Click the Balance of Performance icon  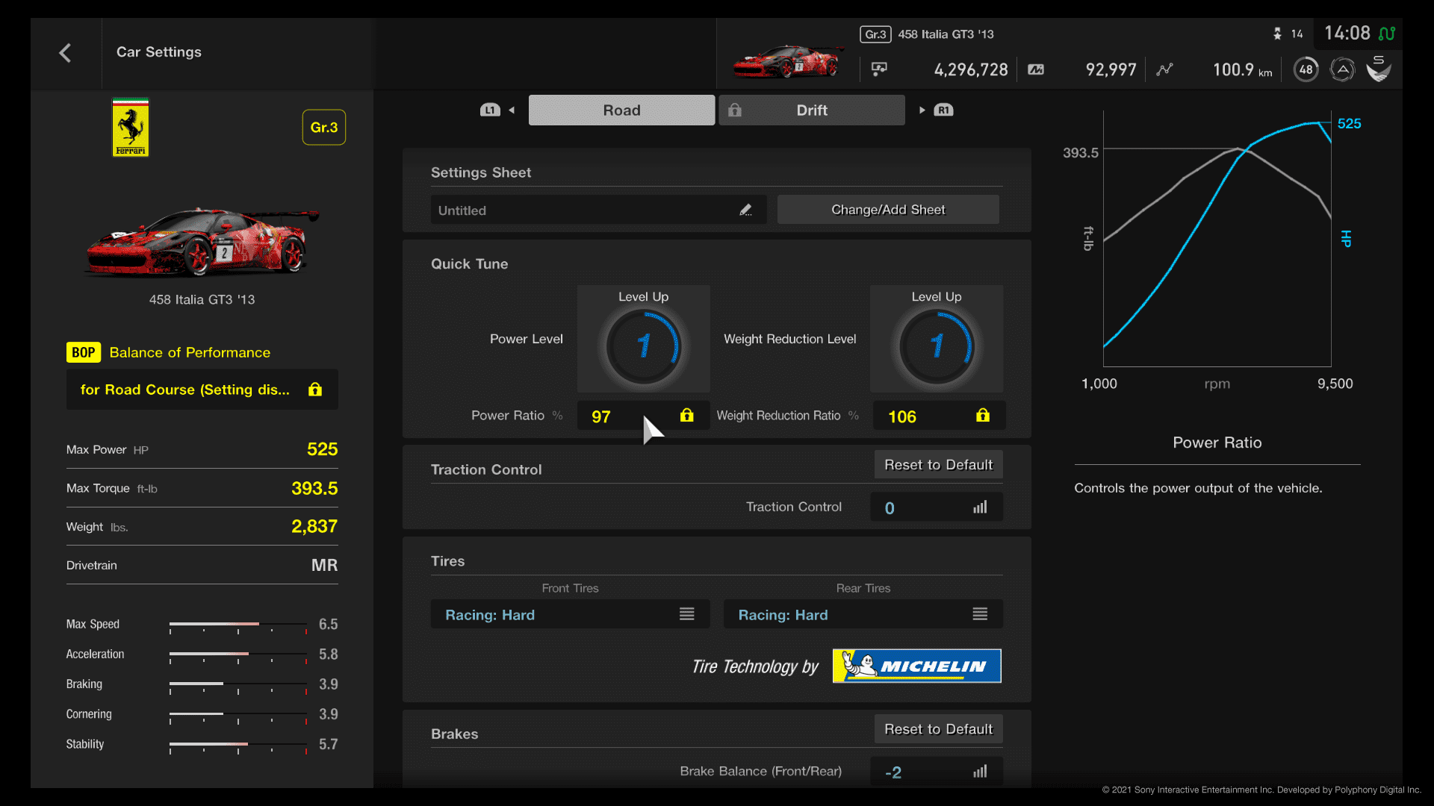pyautogui.click(x=81, y=352)
